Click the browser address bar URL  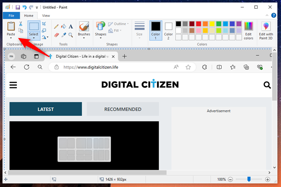[91, 67]
